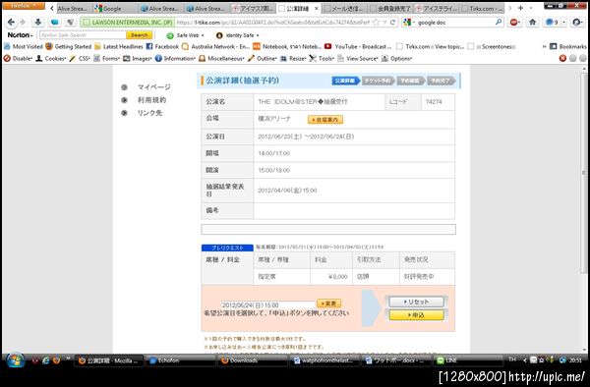Switch to the first Alive Strea... tab
This screenshot has height=387, width=590.
tap(72, 8)
